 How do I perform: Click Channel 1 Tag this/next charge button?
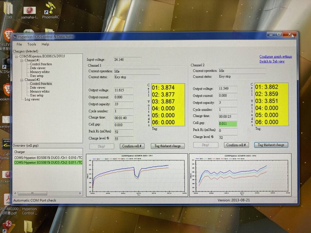pos(168,146)
